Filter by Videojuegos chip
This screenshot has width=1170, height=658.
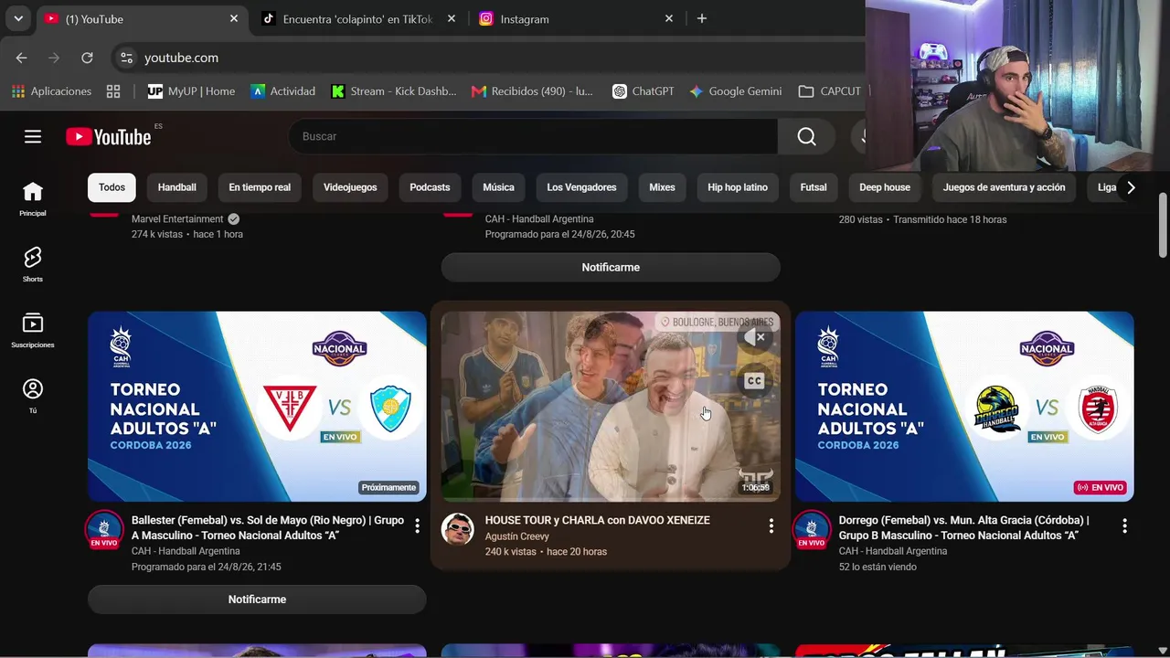350,187
